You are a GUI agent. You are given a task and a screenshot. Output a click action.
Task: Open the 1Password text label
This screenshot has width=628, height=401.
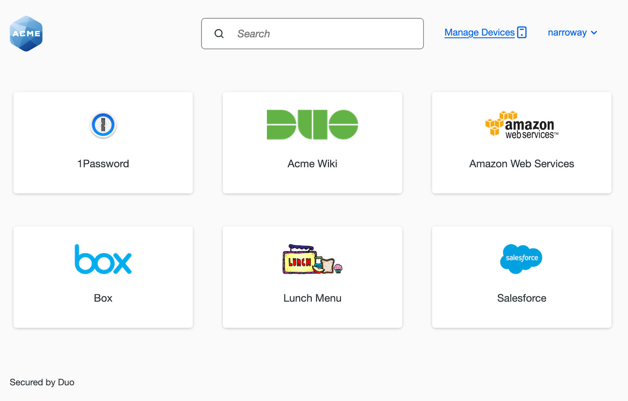[x=103, y=163]
